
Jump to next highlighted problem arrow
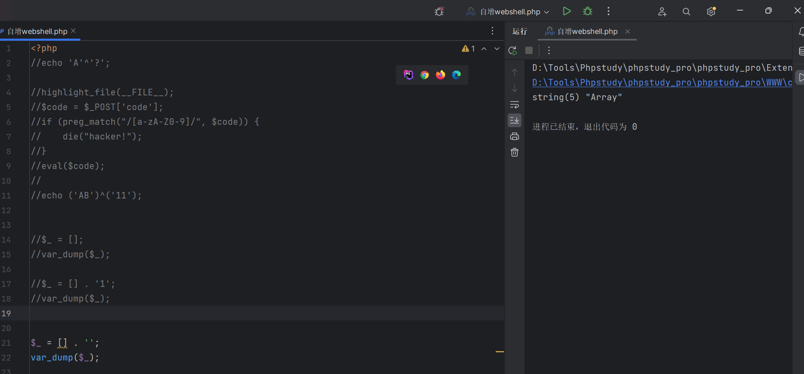497,49
